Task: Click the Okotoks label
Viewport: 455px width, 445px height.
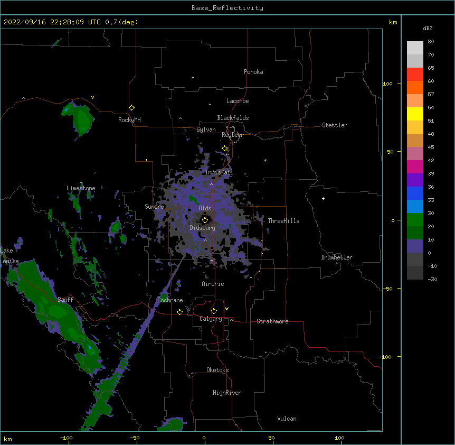Action: (x=217, y=370)
